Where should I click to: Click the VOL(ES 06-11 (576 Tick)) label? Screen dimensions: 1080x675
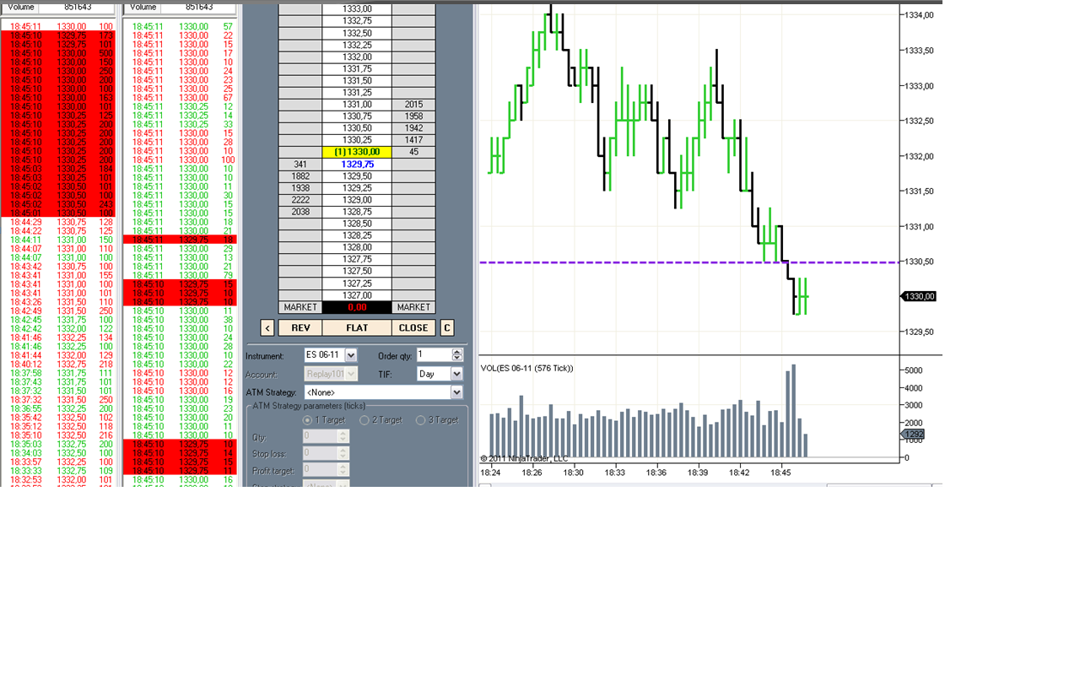[x=527, y=368]
